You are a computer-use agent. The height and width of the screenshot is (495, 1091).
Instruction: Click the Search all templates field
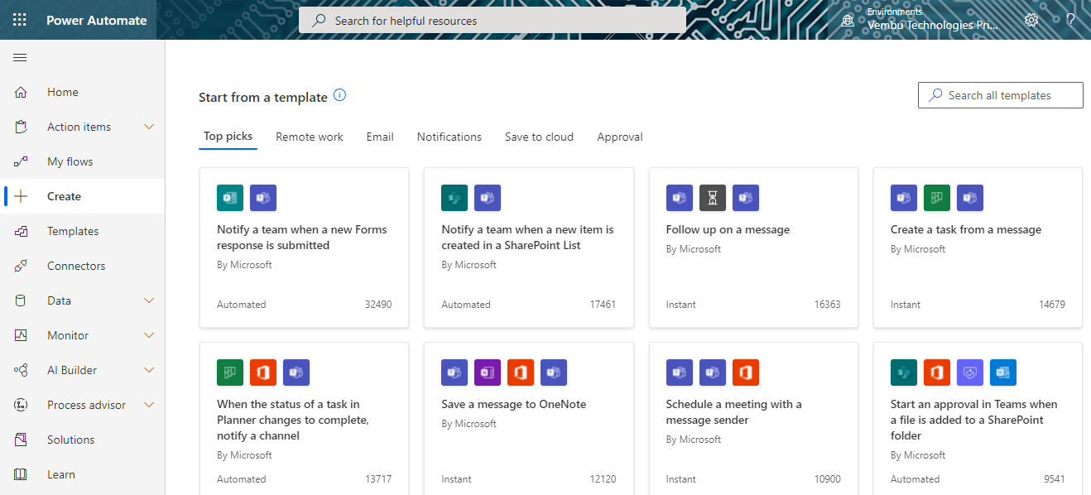(x=1001, y=95)
